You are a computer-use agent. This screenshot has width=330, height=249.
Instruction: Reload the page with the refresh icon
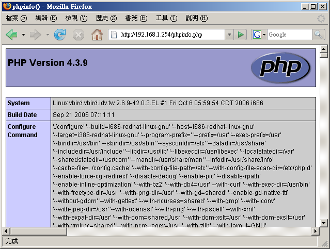pos(60,35)
